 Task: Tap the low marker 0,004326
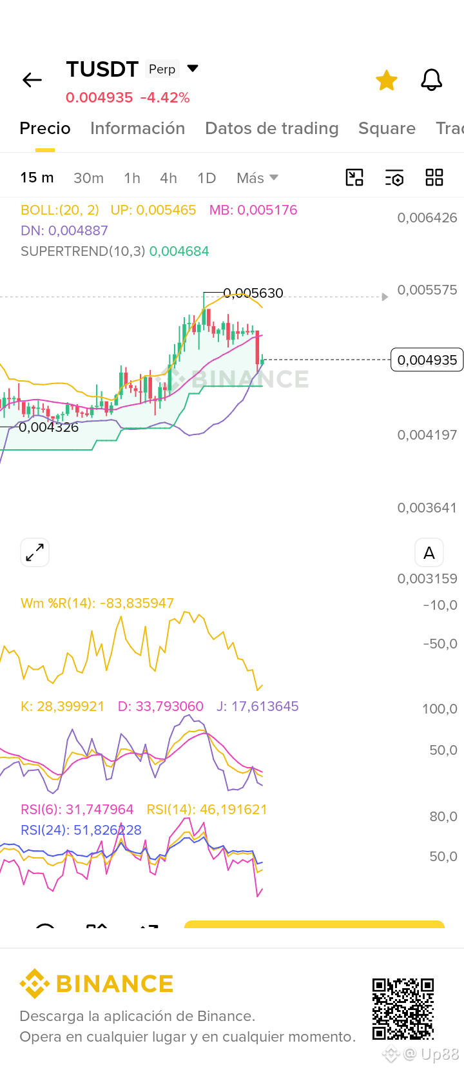[x=48, y=427]
